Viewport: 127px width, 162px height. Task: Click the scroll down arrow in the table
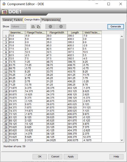point(122,140)
